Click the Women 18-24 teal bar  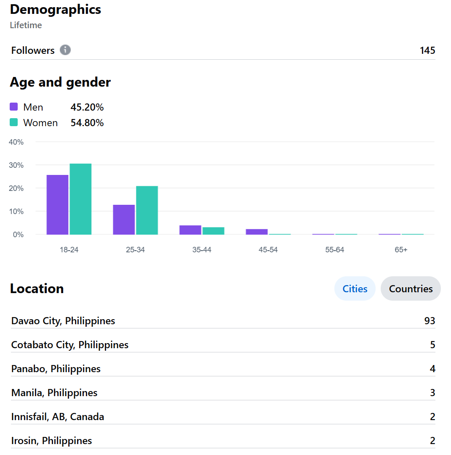[80, 199]
